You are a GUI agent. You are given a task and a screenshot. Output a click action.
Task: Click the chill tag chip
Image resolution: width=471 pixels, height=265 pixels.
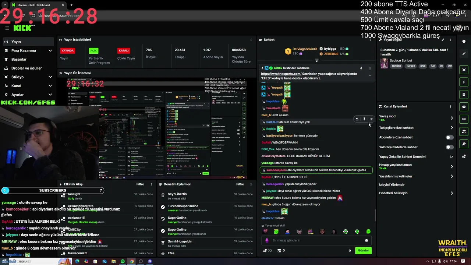[423, 66]
